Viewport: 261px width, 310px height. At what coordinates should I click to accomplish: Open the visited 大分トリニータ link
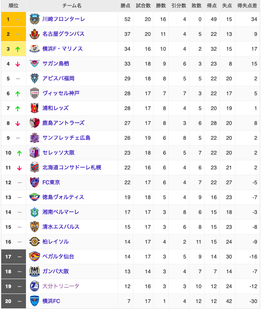(x=61, y=286)
